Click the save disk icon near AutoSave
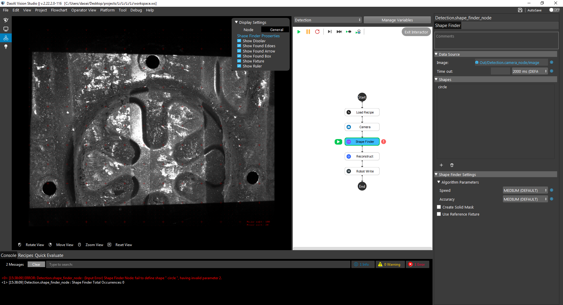The height and width of the screenshot is (305, 563). click(520, 10)
